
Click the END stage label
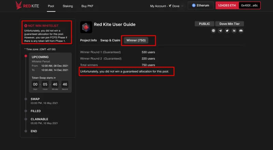[x=34, y=131]
